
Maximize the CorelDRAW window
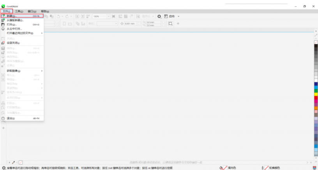[304, 6]
